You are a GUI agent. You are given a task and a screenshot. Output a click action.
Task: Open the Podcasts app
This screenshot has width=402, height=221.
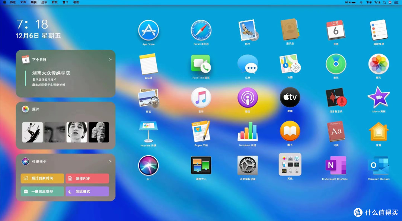pyautogui.click(x=248, y=98)
